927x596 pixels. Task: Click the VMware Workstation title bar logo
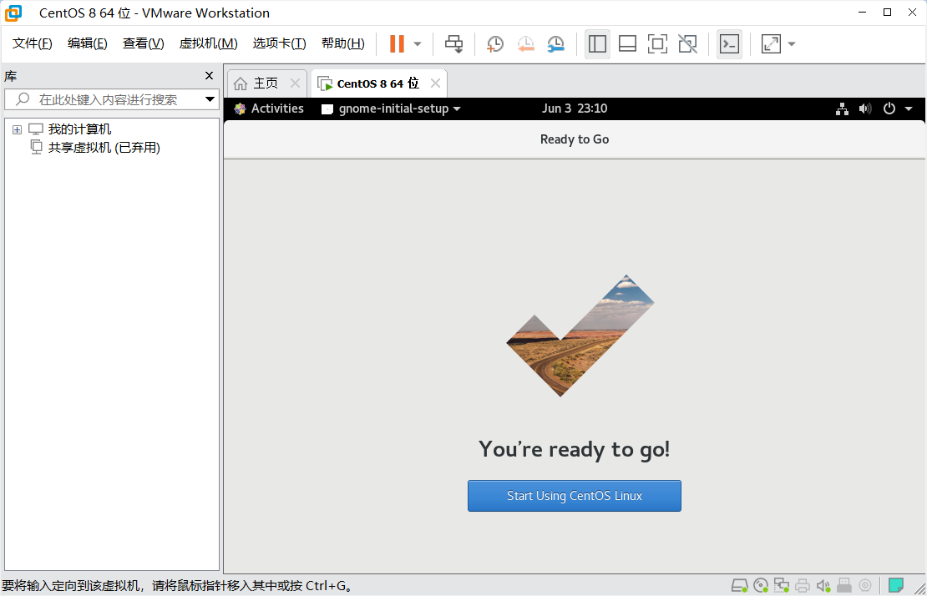click(x=13, y=13)
